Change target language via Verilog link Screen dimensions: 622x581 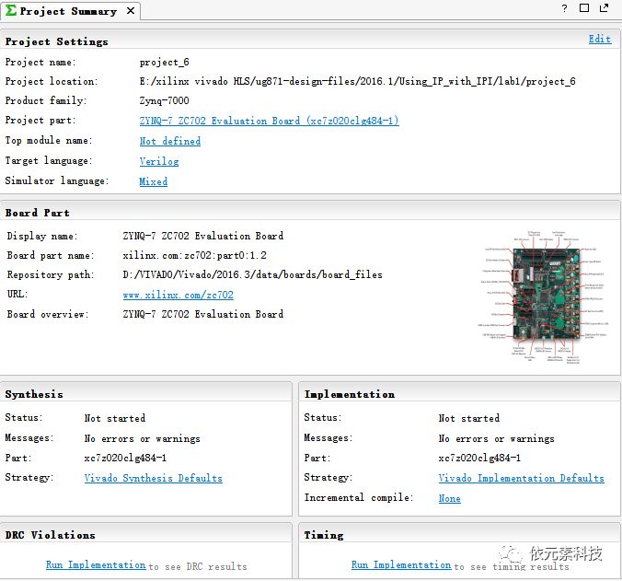tap(159, 161)
